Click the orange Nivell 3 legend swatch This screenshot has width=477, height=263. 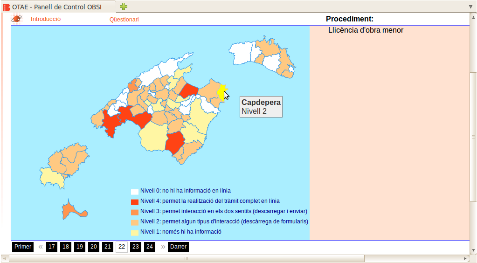[x=135, y=212]
